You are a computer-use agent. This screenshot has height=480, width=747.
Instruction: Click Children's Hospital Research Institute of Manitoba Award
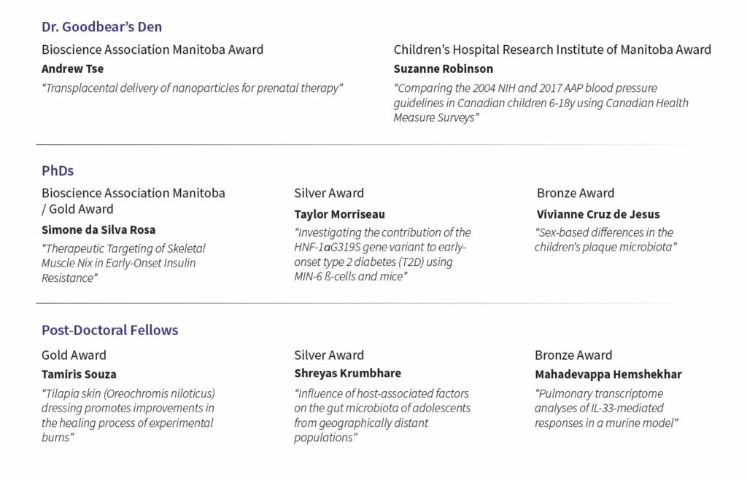click(552, 50)
